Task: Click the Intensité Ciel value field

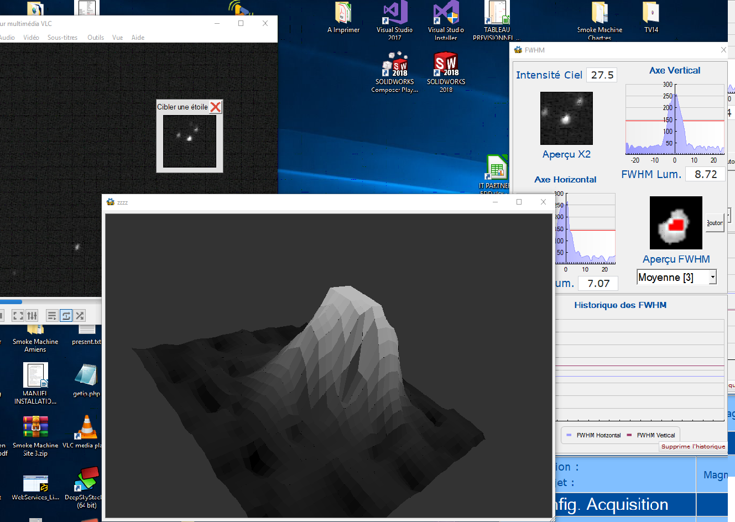Action: 602,75
